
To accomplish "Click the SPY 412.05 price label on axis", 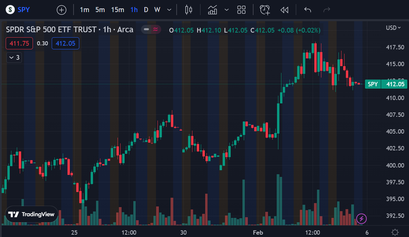I will click(386, 84).
